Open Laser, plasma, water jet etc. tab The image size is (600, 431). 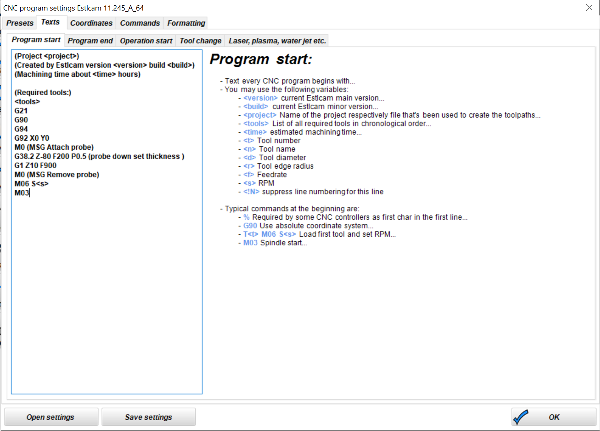[x=277, y=41]
